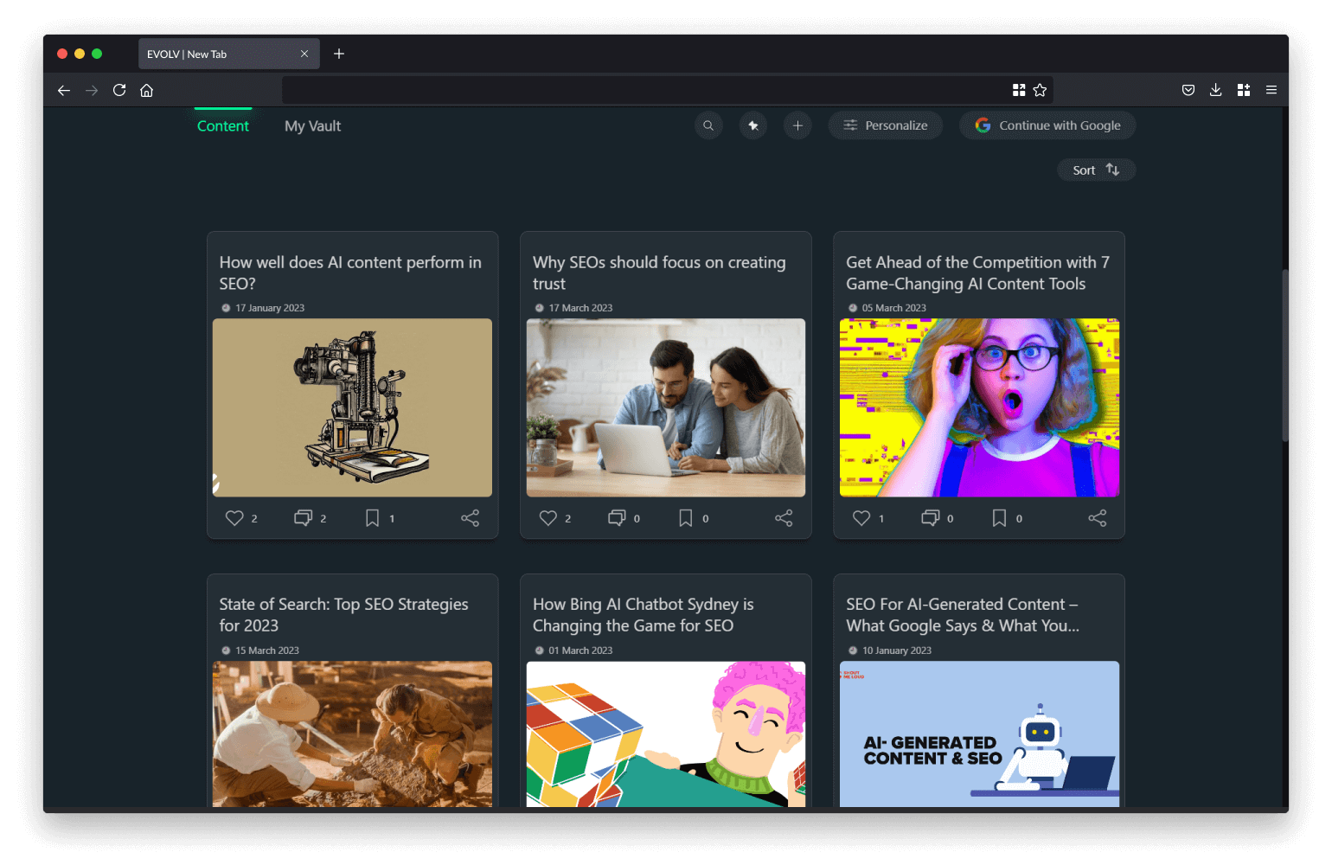Open the Personalize settings
This screenshot has height=865, width=1332.
[886, 125]
